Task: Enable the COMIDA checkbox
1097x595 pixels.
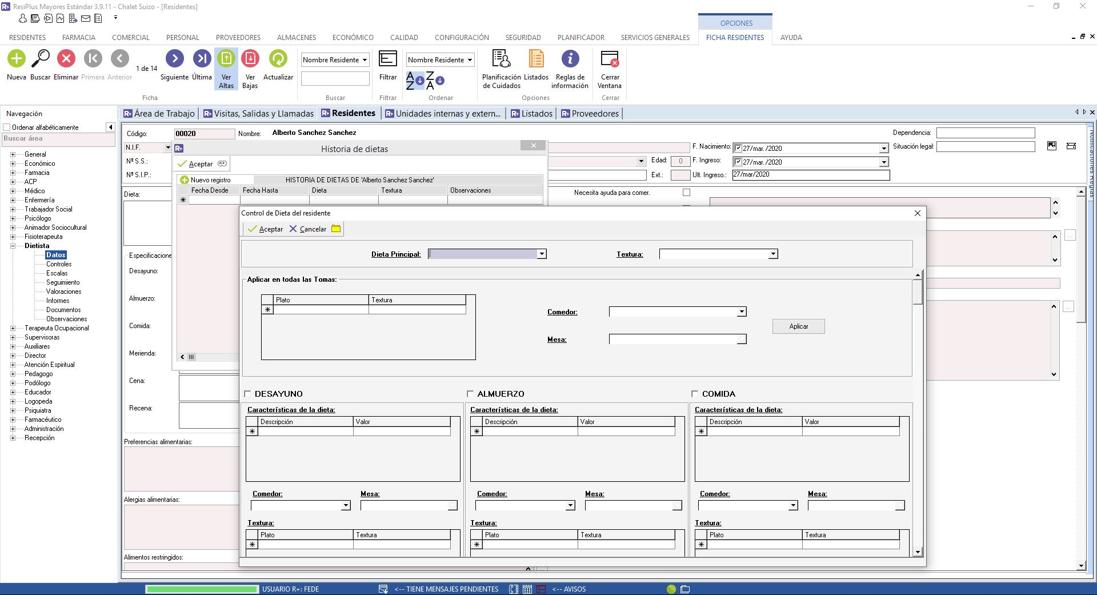Action: (695, 394)
